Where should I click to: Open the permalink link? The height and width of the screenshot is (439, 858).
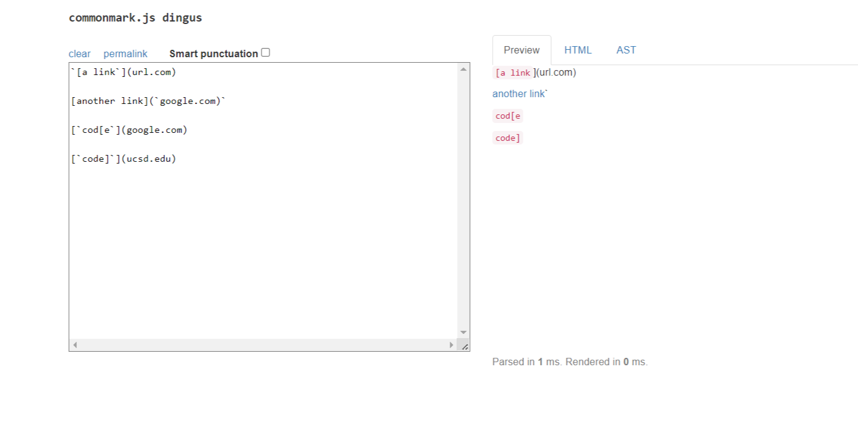tap(125, 54)
